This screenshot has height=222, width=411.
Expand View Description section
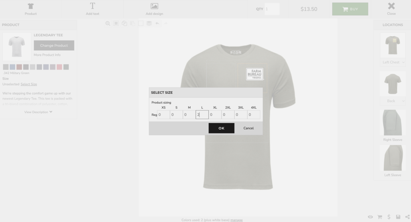(x=38, y=112)
